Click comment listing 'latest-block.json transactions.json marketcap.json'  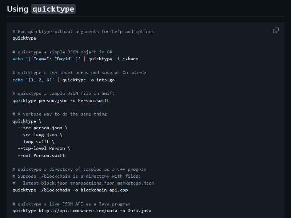[83, 183]
